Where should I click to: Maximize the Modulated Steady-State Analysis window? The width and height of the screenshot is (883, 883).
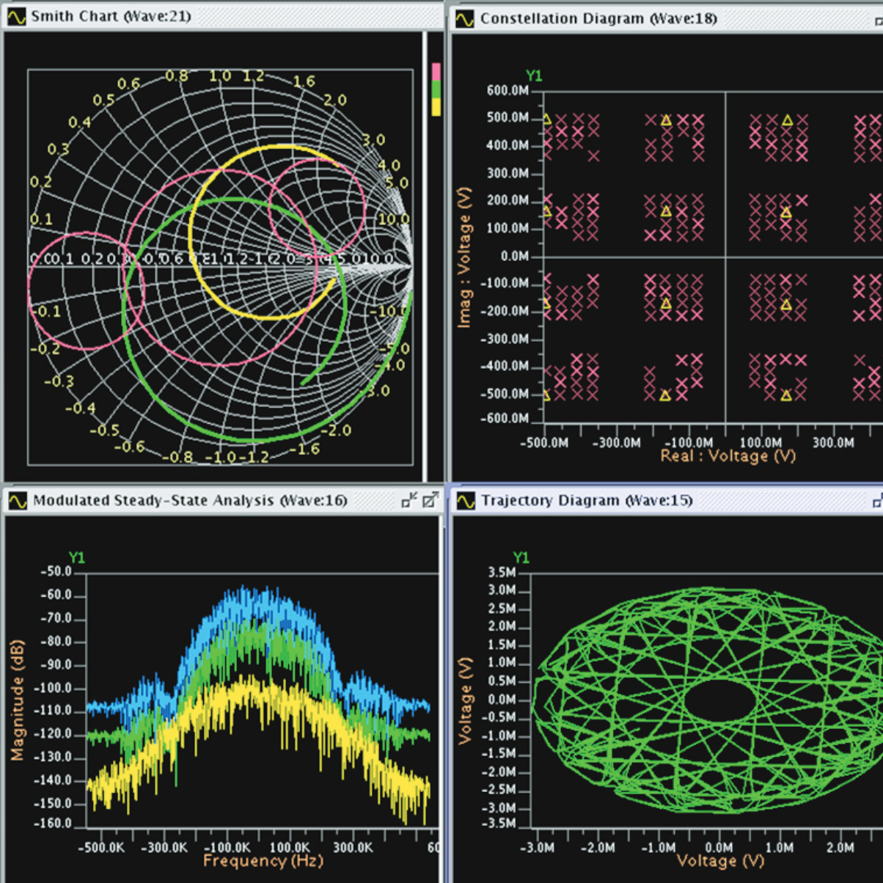(430, 500)
